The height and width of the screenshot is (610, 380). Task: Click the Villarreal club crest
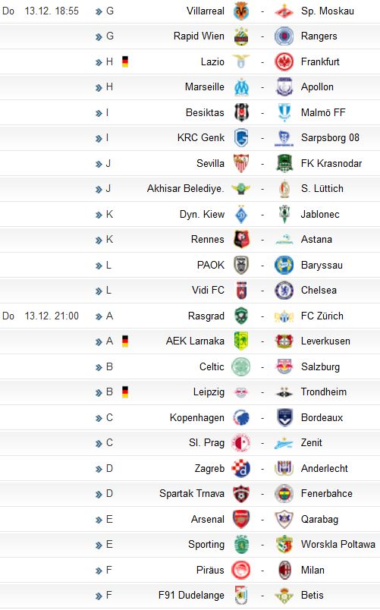(241, 11)
